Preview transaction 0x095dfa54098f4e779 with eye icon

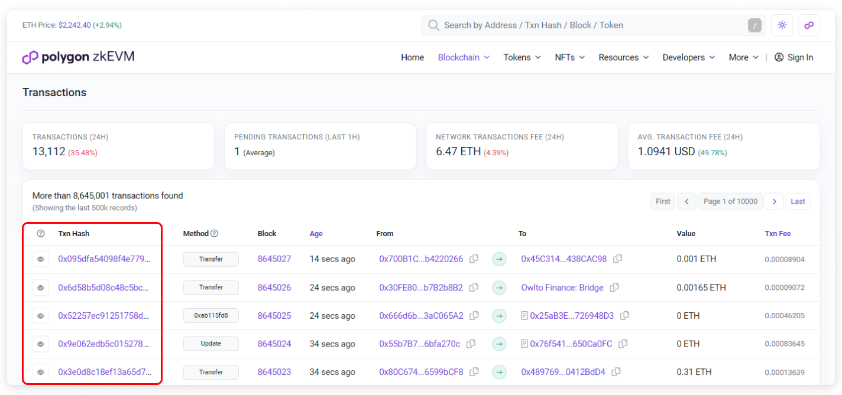tap(41, 259)
